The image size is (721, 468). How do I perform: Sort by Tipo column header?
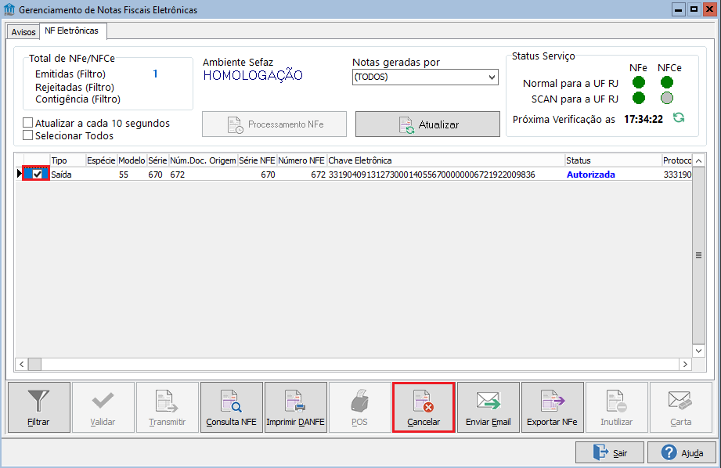(x=68, y=160)
